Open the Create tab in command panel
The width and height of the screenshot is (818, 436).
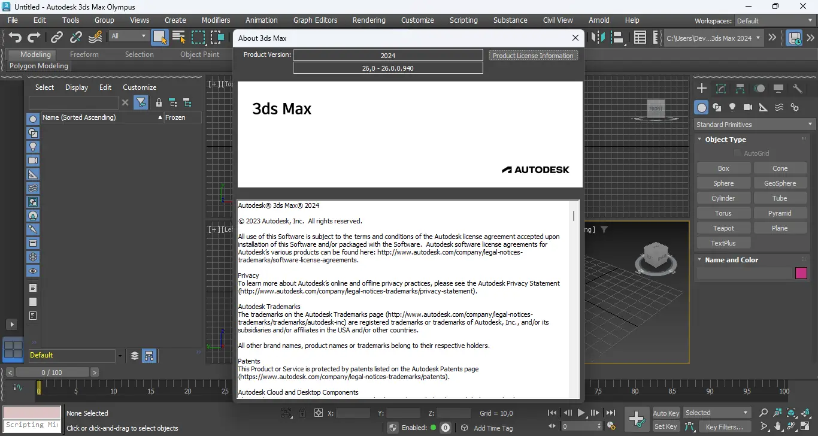pyautogui.click(x=702, y=89)
